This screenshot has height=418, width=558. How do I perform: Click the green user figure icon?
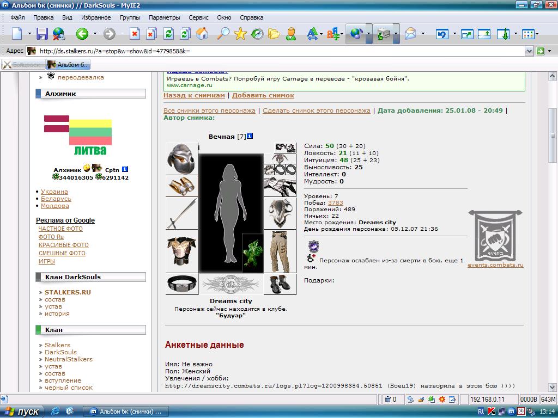(x=291, y=34)
